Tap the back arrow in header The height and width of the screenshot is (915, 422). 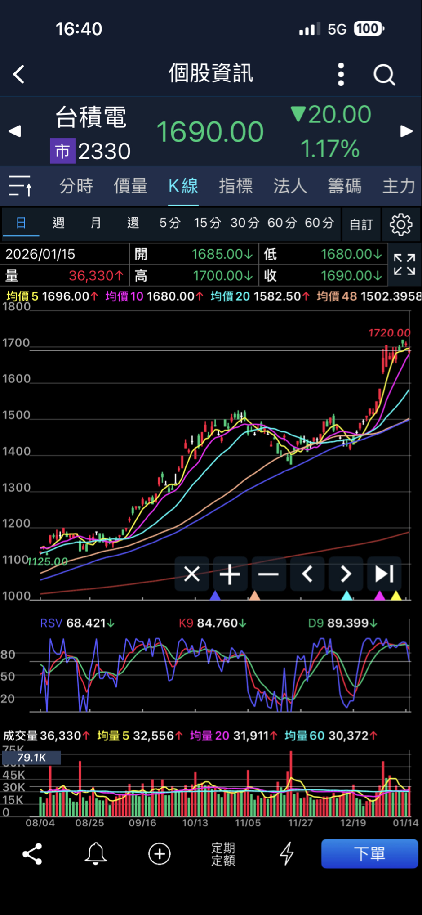coord(19,74)
